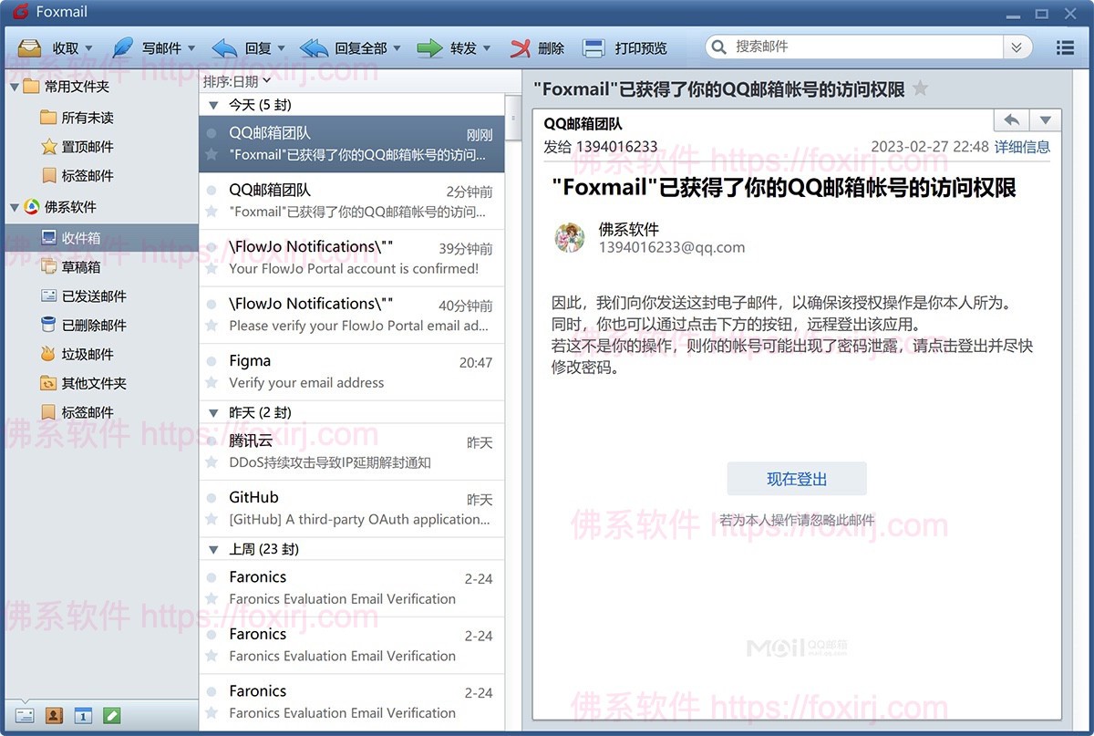Click the 详细信息 details link
Viewport: 1094px width, 736px height.
point(1021,147)
